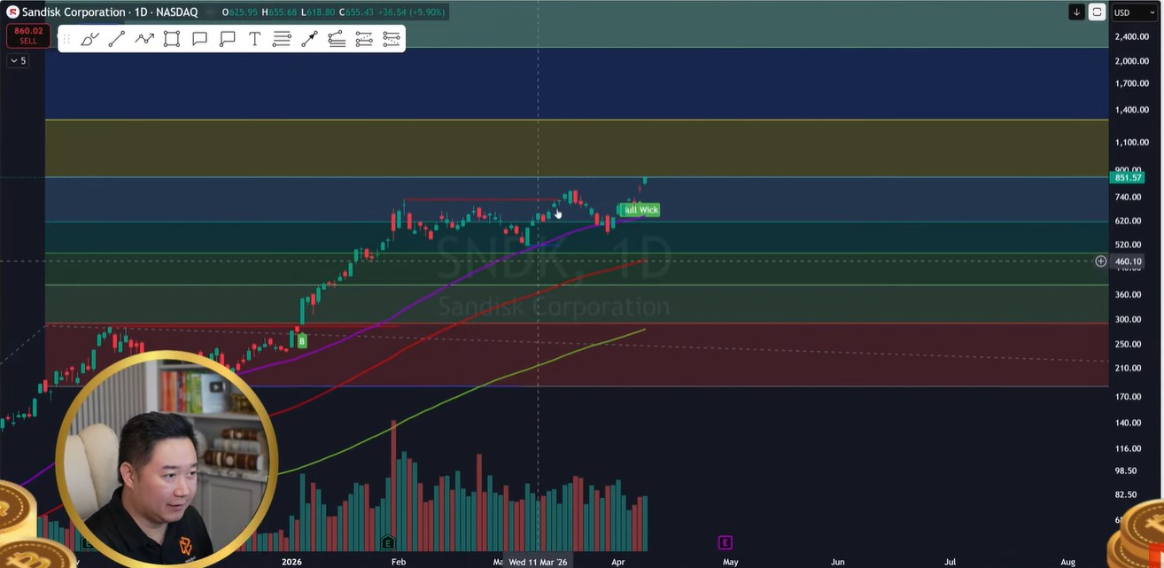The image size is (1164, 568).
Task: Select the trend line tool
Action: coord(116,39)
